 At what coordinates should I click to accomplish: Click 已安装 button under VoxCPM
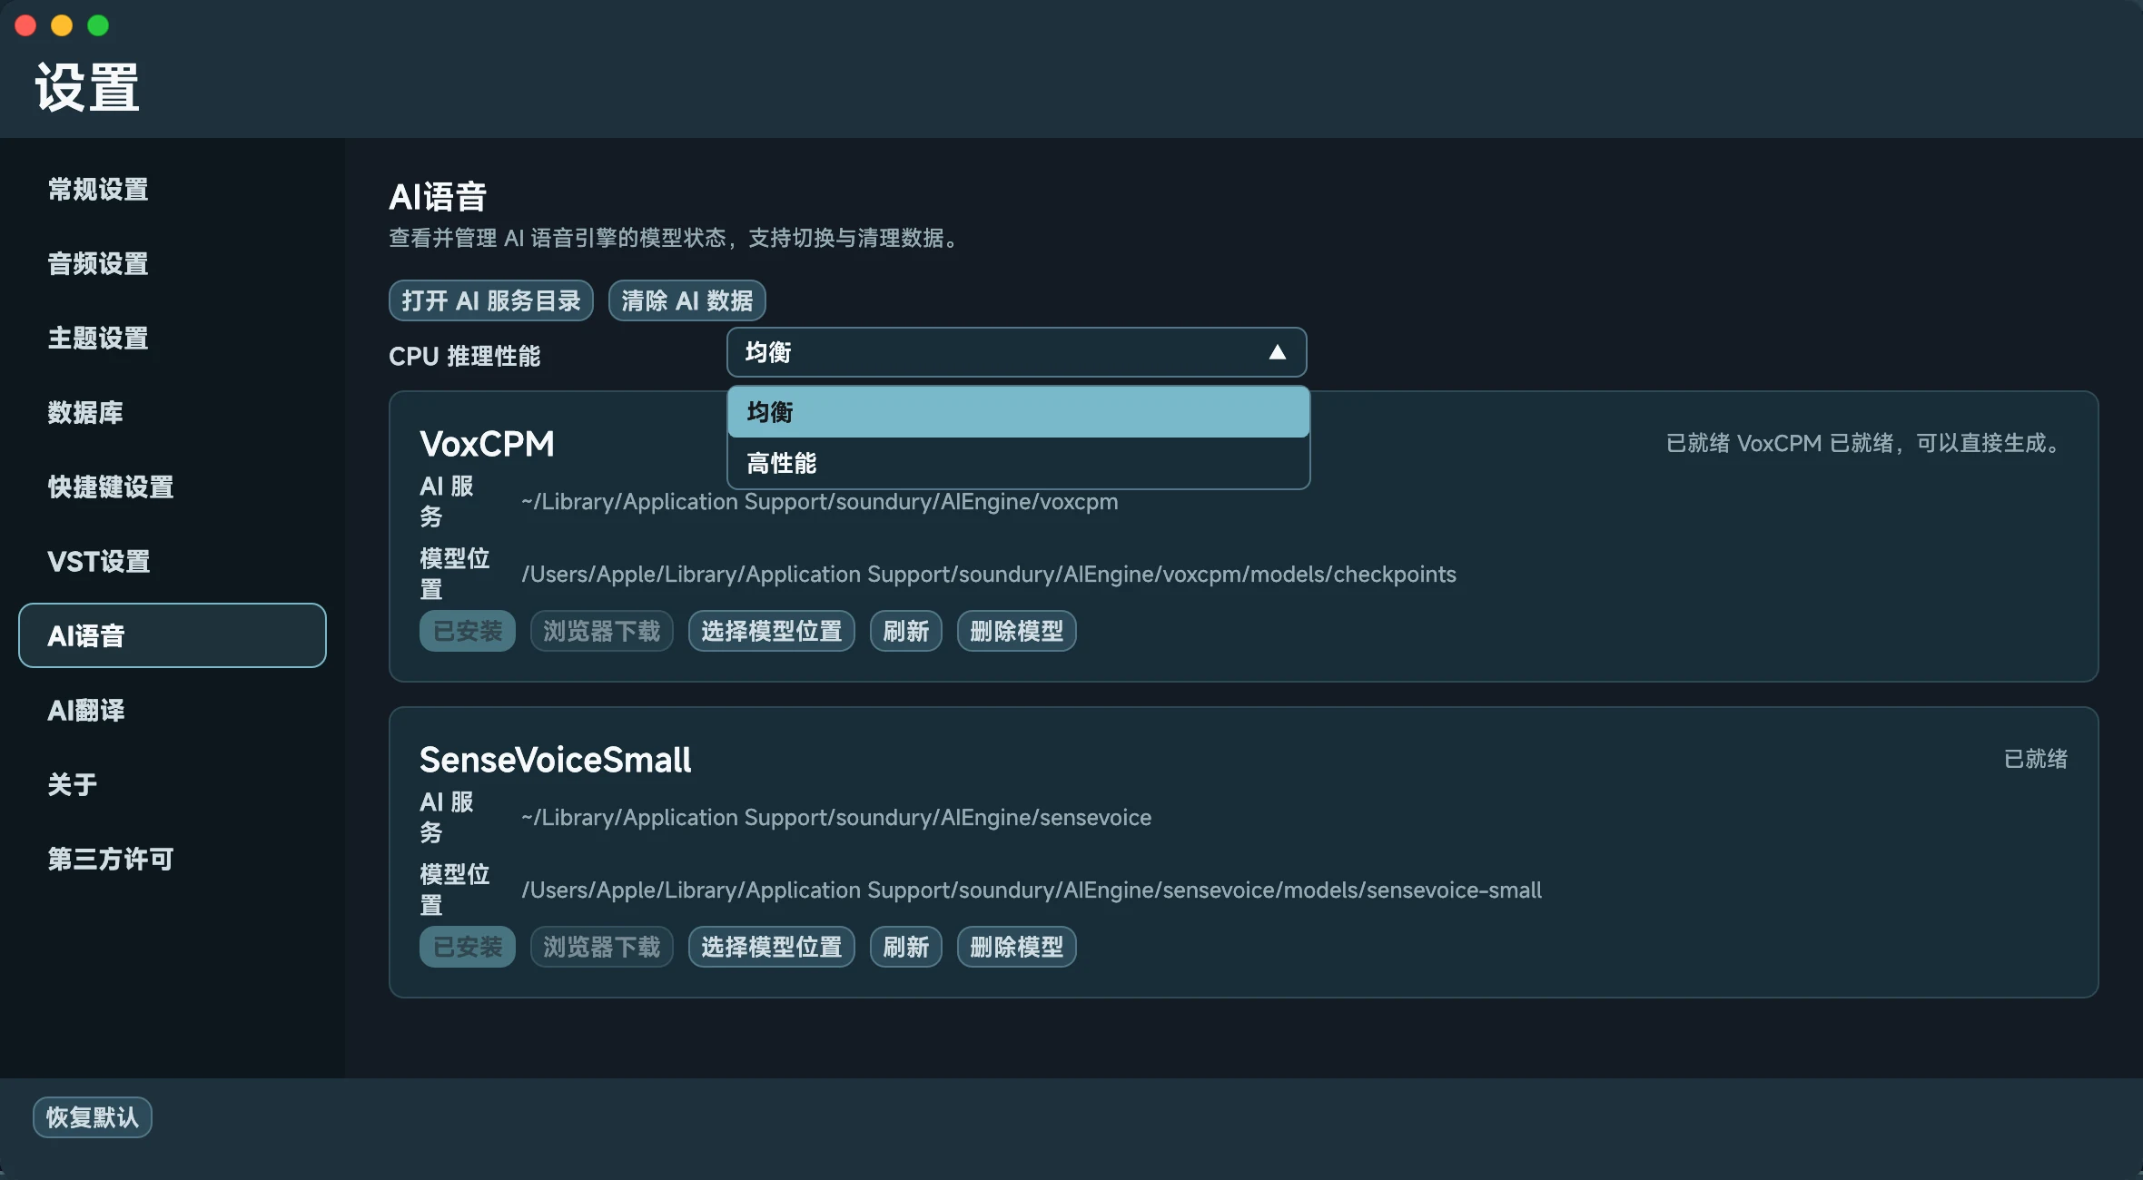click(467, 631)
